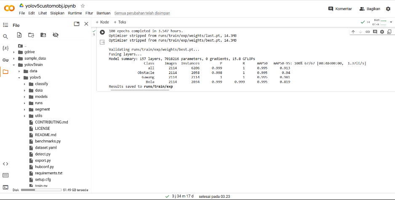
Task: Click the mount Google Drive icon
Action: click(43, 35)
